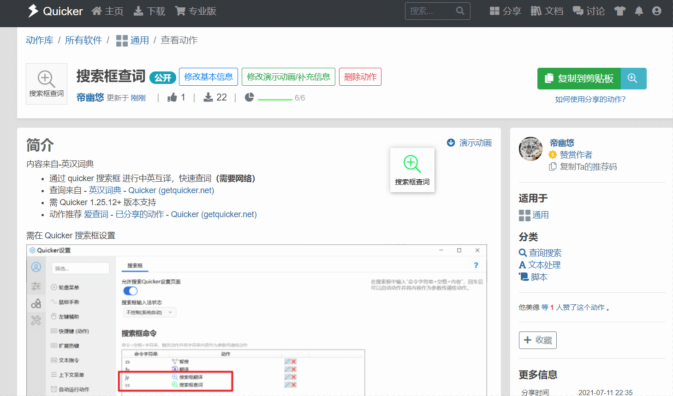Open the 不控制(系统自动) dropdown in the screenshot
This screenshot has height=396, width=673.
coord(149,313)
